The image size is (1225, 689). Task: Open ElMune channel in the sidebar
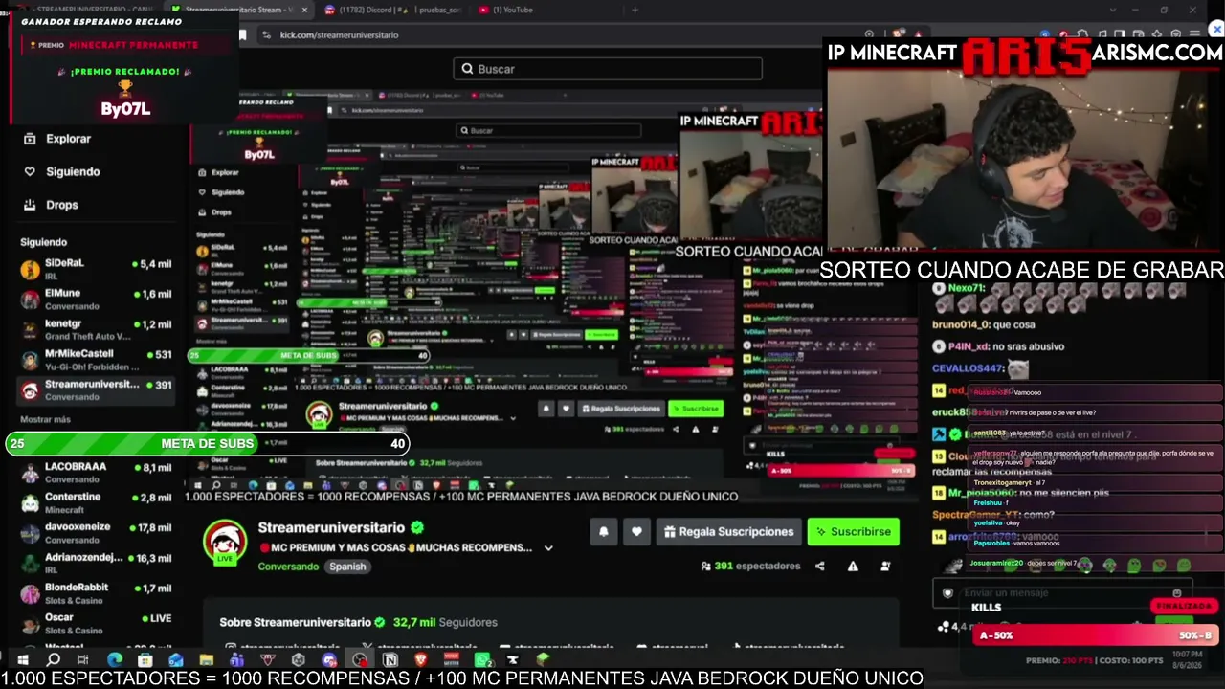coord(96,300)
